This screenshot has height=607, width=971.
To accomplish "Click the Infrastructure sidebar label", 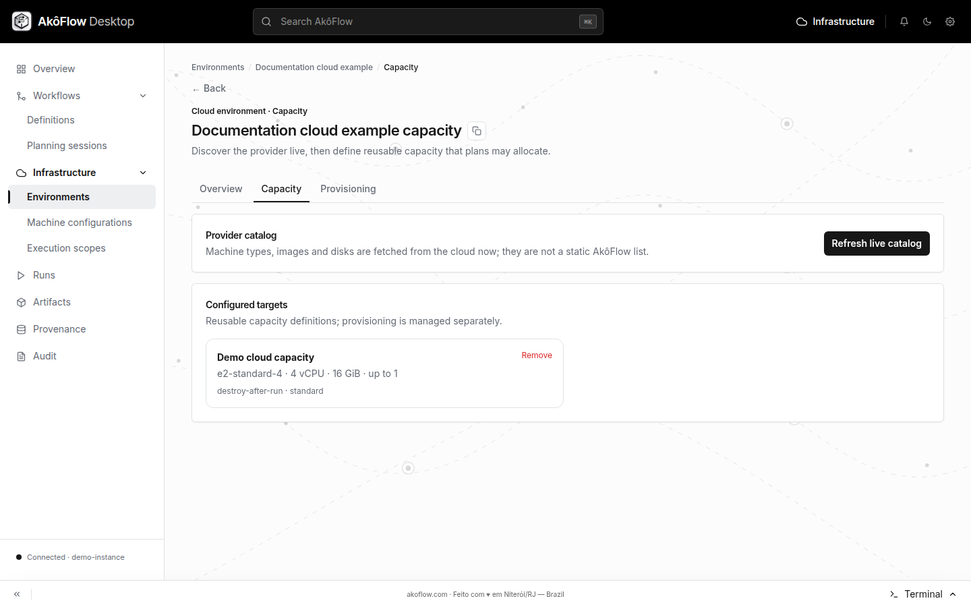I will (65, 173).
